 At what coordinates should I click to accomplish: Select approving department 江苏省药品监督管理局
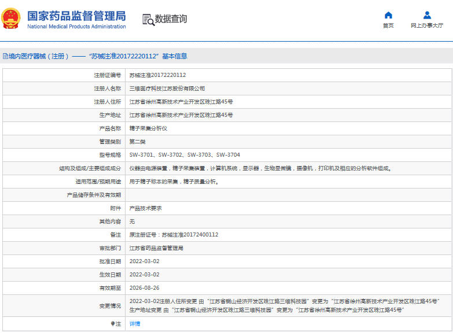click(x=156, y=248)
